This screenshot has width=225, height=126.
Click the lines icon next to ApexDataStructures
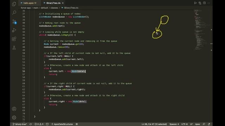click(77, 124)
